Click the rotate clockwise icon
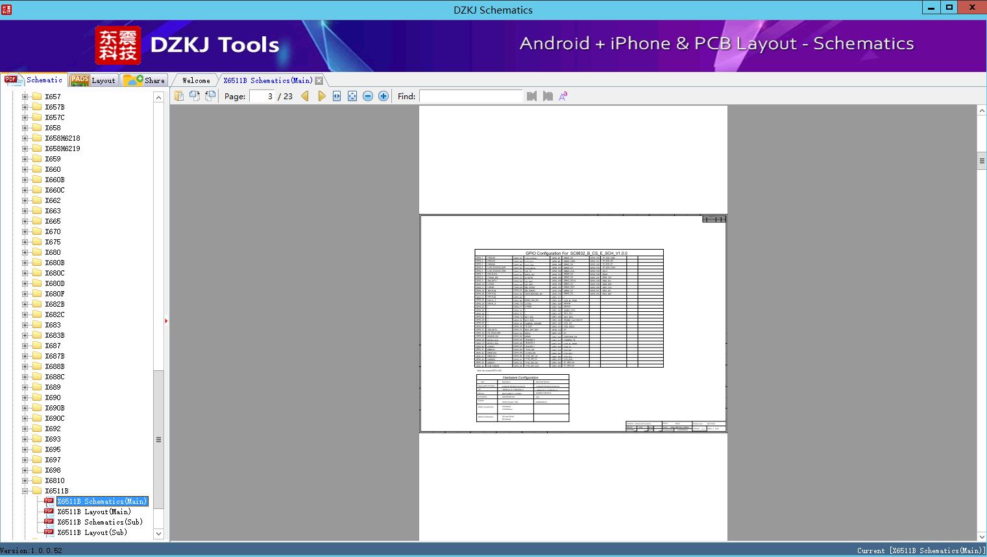987x557 pixels. [x=210, y=96]
